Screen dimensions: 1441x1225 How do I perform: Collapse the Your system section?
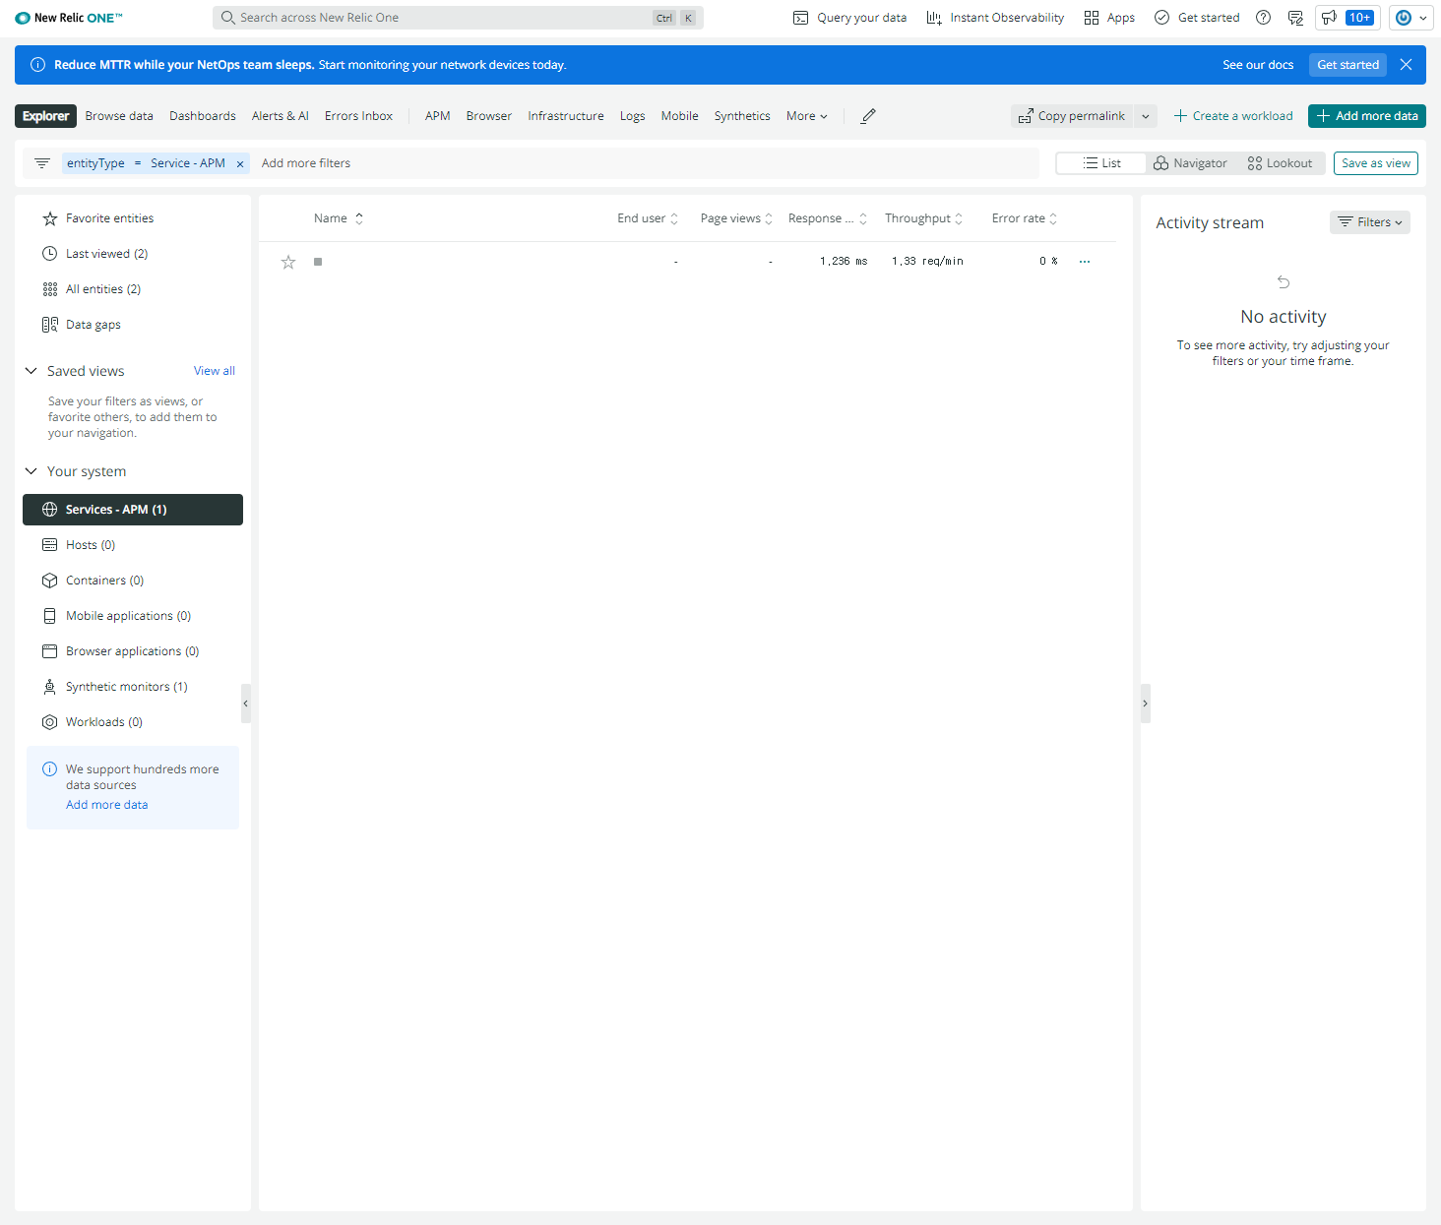point(31,471)
